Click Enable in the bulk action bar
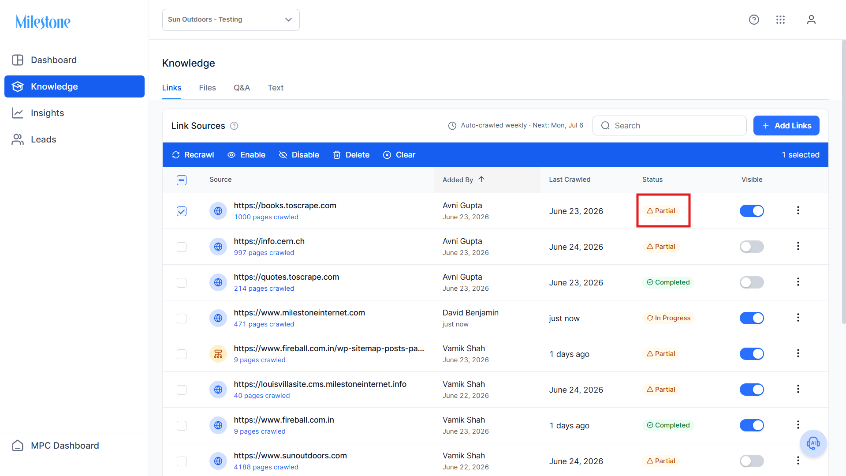The height and width of the screenshot is (476, 846). point(246,155)
